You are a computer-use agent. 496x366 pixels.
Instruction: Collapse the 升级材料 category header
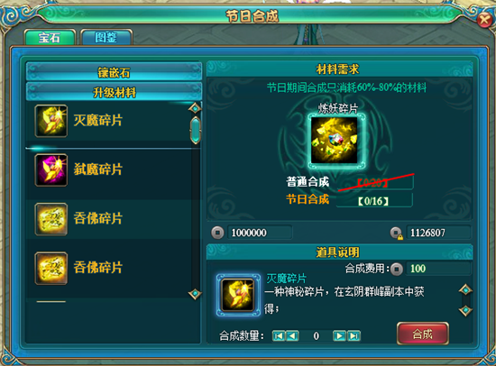point(114,92)
